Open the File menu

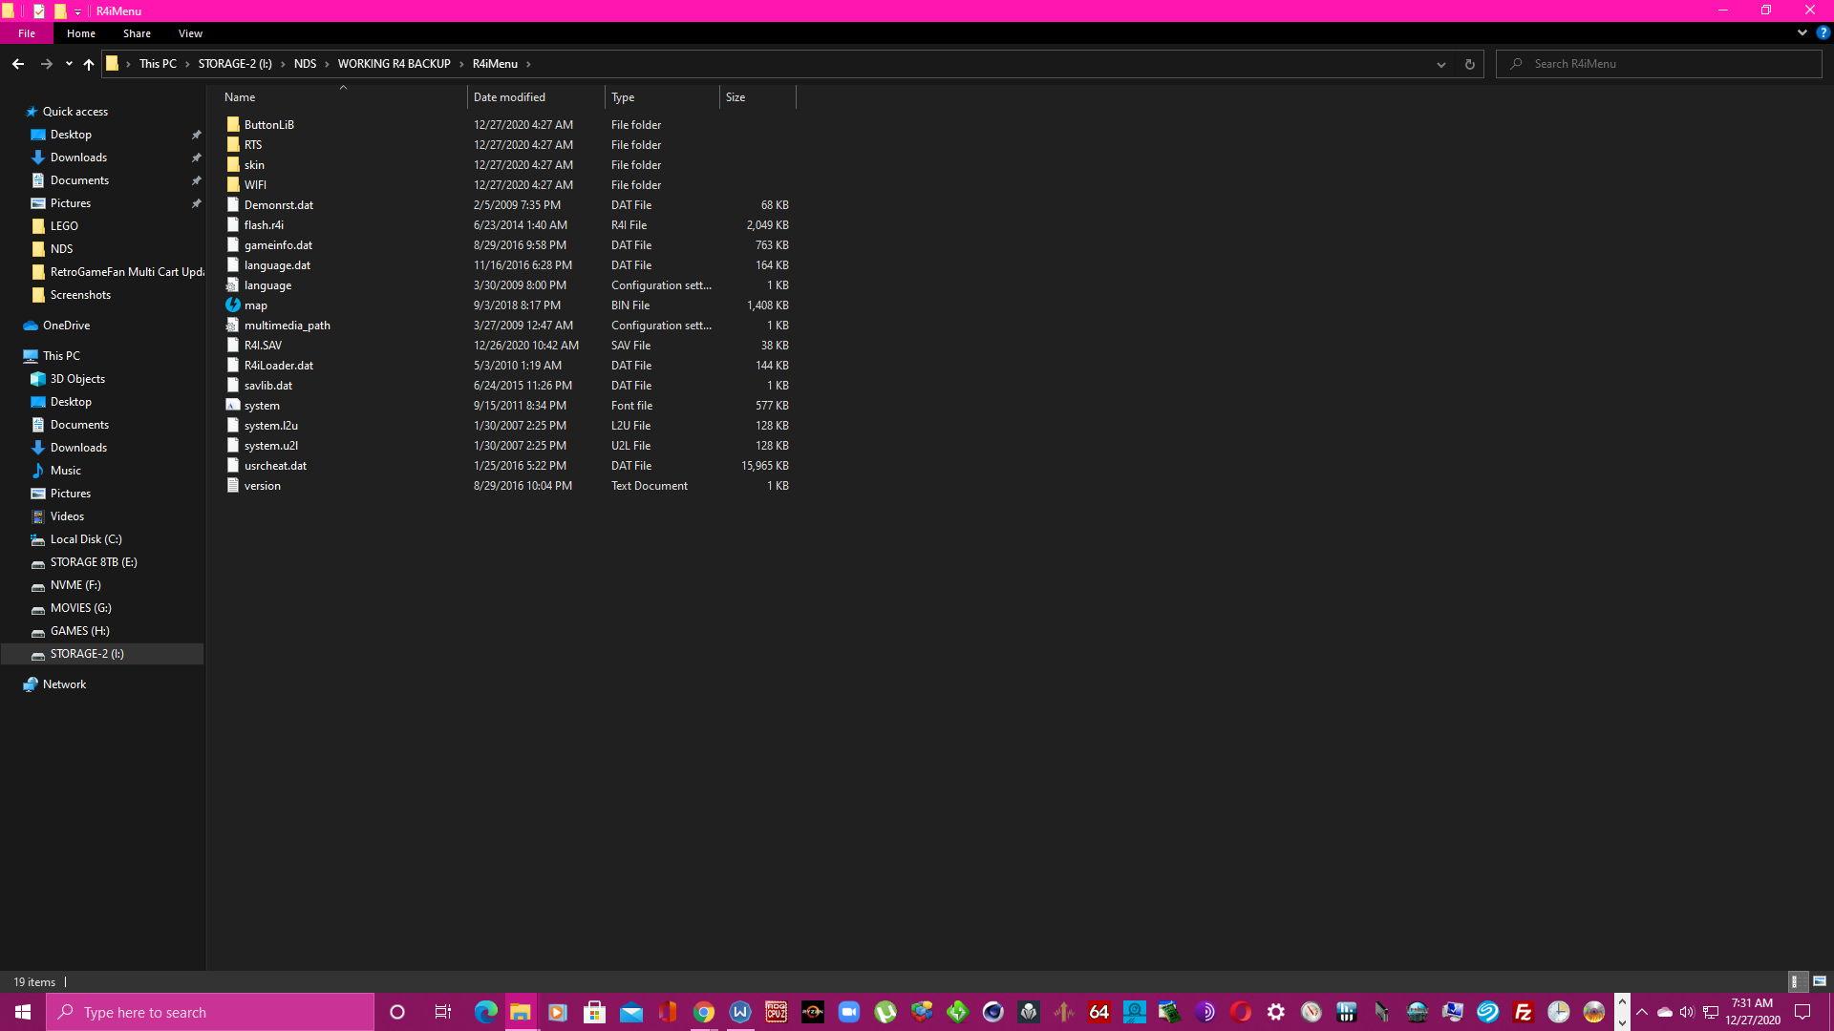pyautogui.click(x=27, y=33)
